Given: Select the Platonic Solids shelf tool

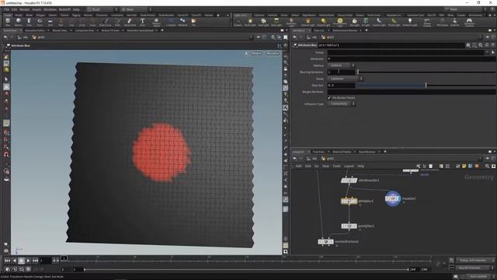Looking at the screenshot, I should (156, 23).
